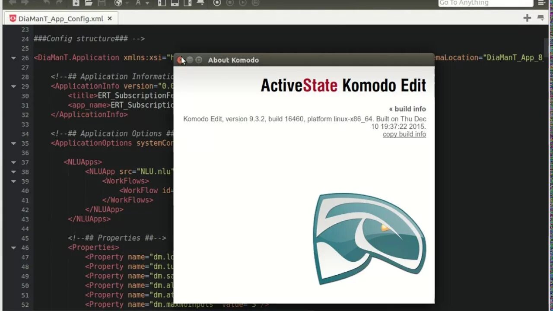The height and width of the screenshot is (311, 553).
Task: Click the save macro icon
Action: point(256,3)
